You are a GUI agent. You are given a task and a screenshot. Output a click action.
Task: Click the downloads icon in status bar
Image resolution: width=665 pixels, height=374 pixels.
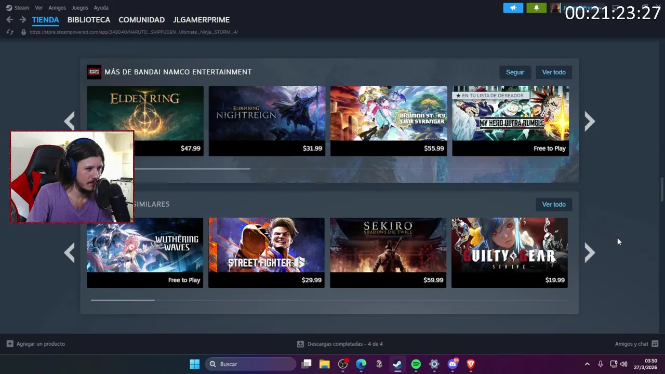[x=300, y=344]
